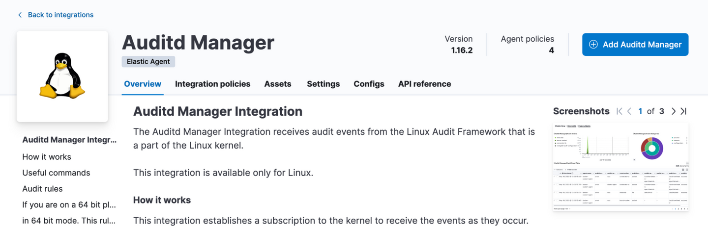Click the plus icon on Add button
The width and height of the screenshot is (708, 228).
click(x=593, y=45)
